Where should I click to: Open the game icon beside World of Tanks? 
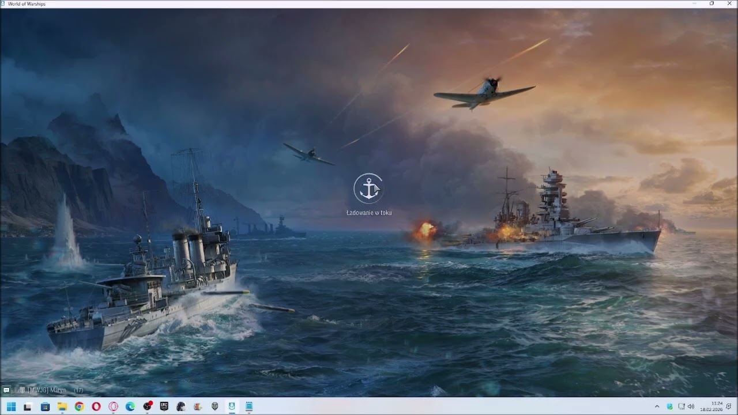198,406
